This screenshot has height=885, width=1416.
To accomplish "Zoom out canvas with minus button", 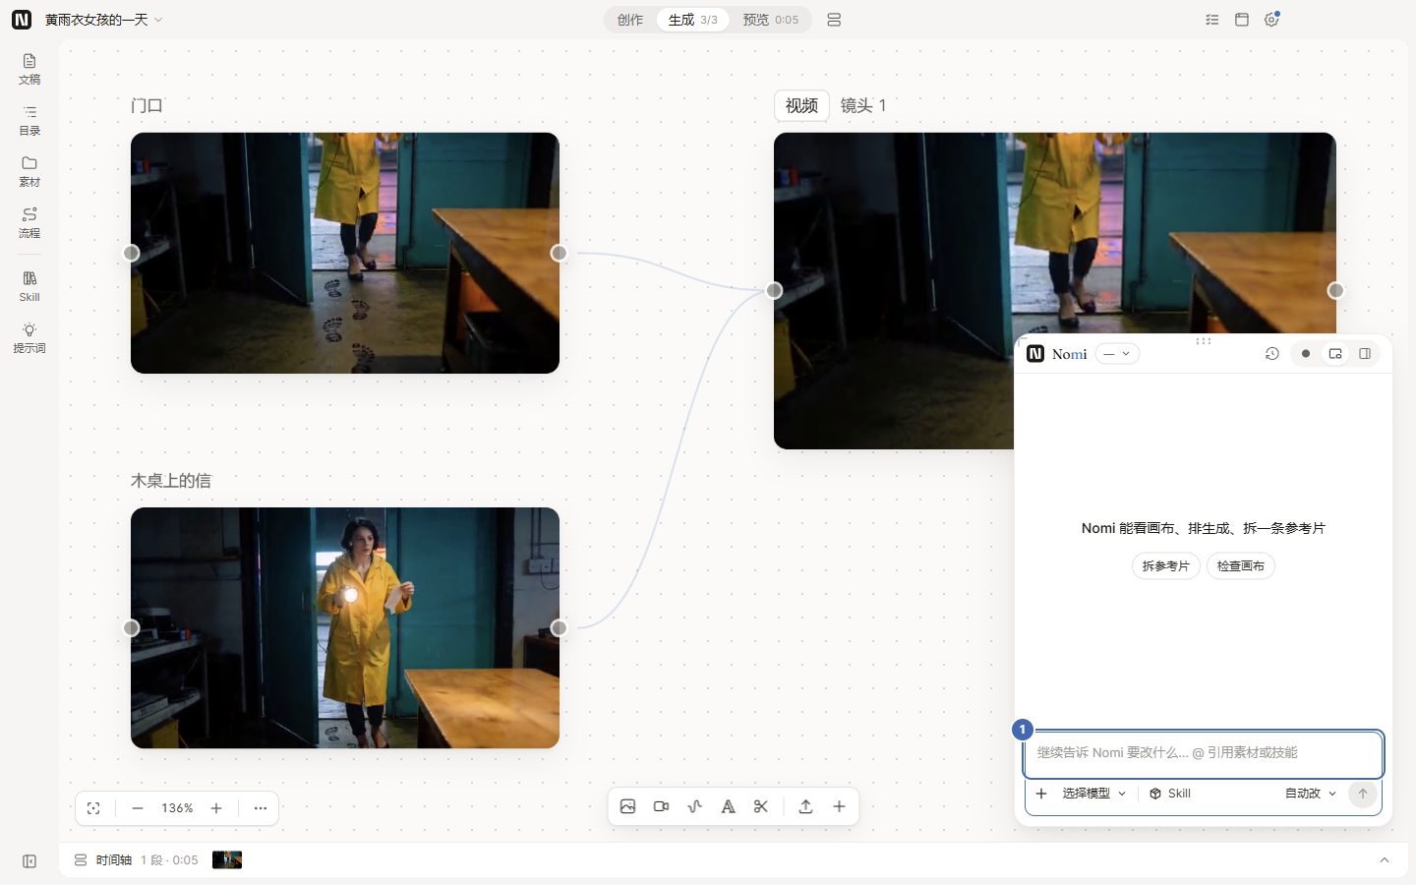I will (x=138, y=808).
